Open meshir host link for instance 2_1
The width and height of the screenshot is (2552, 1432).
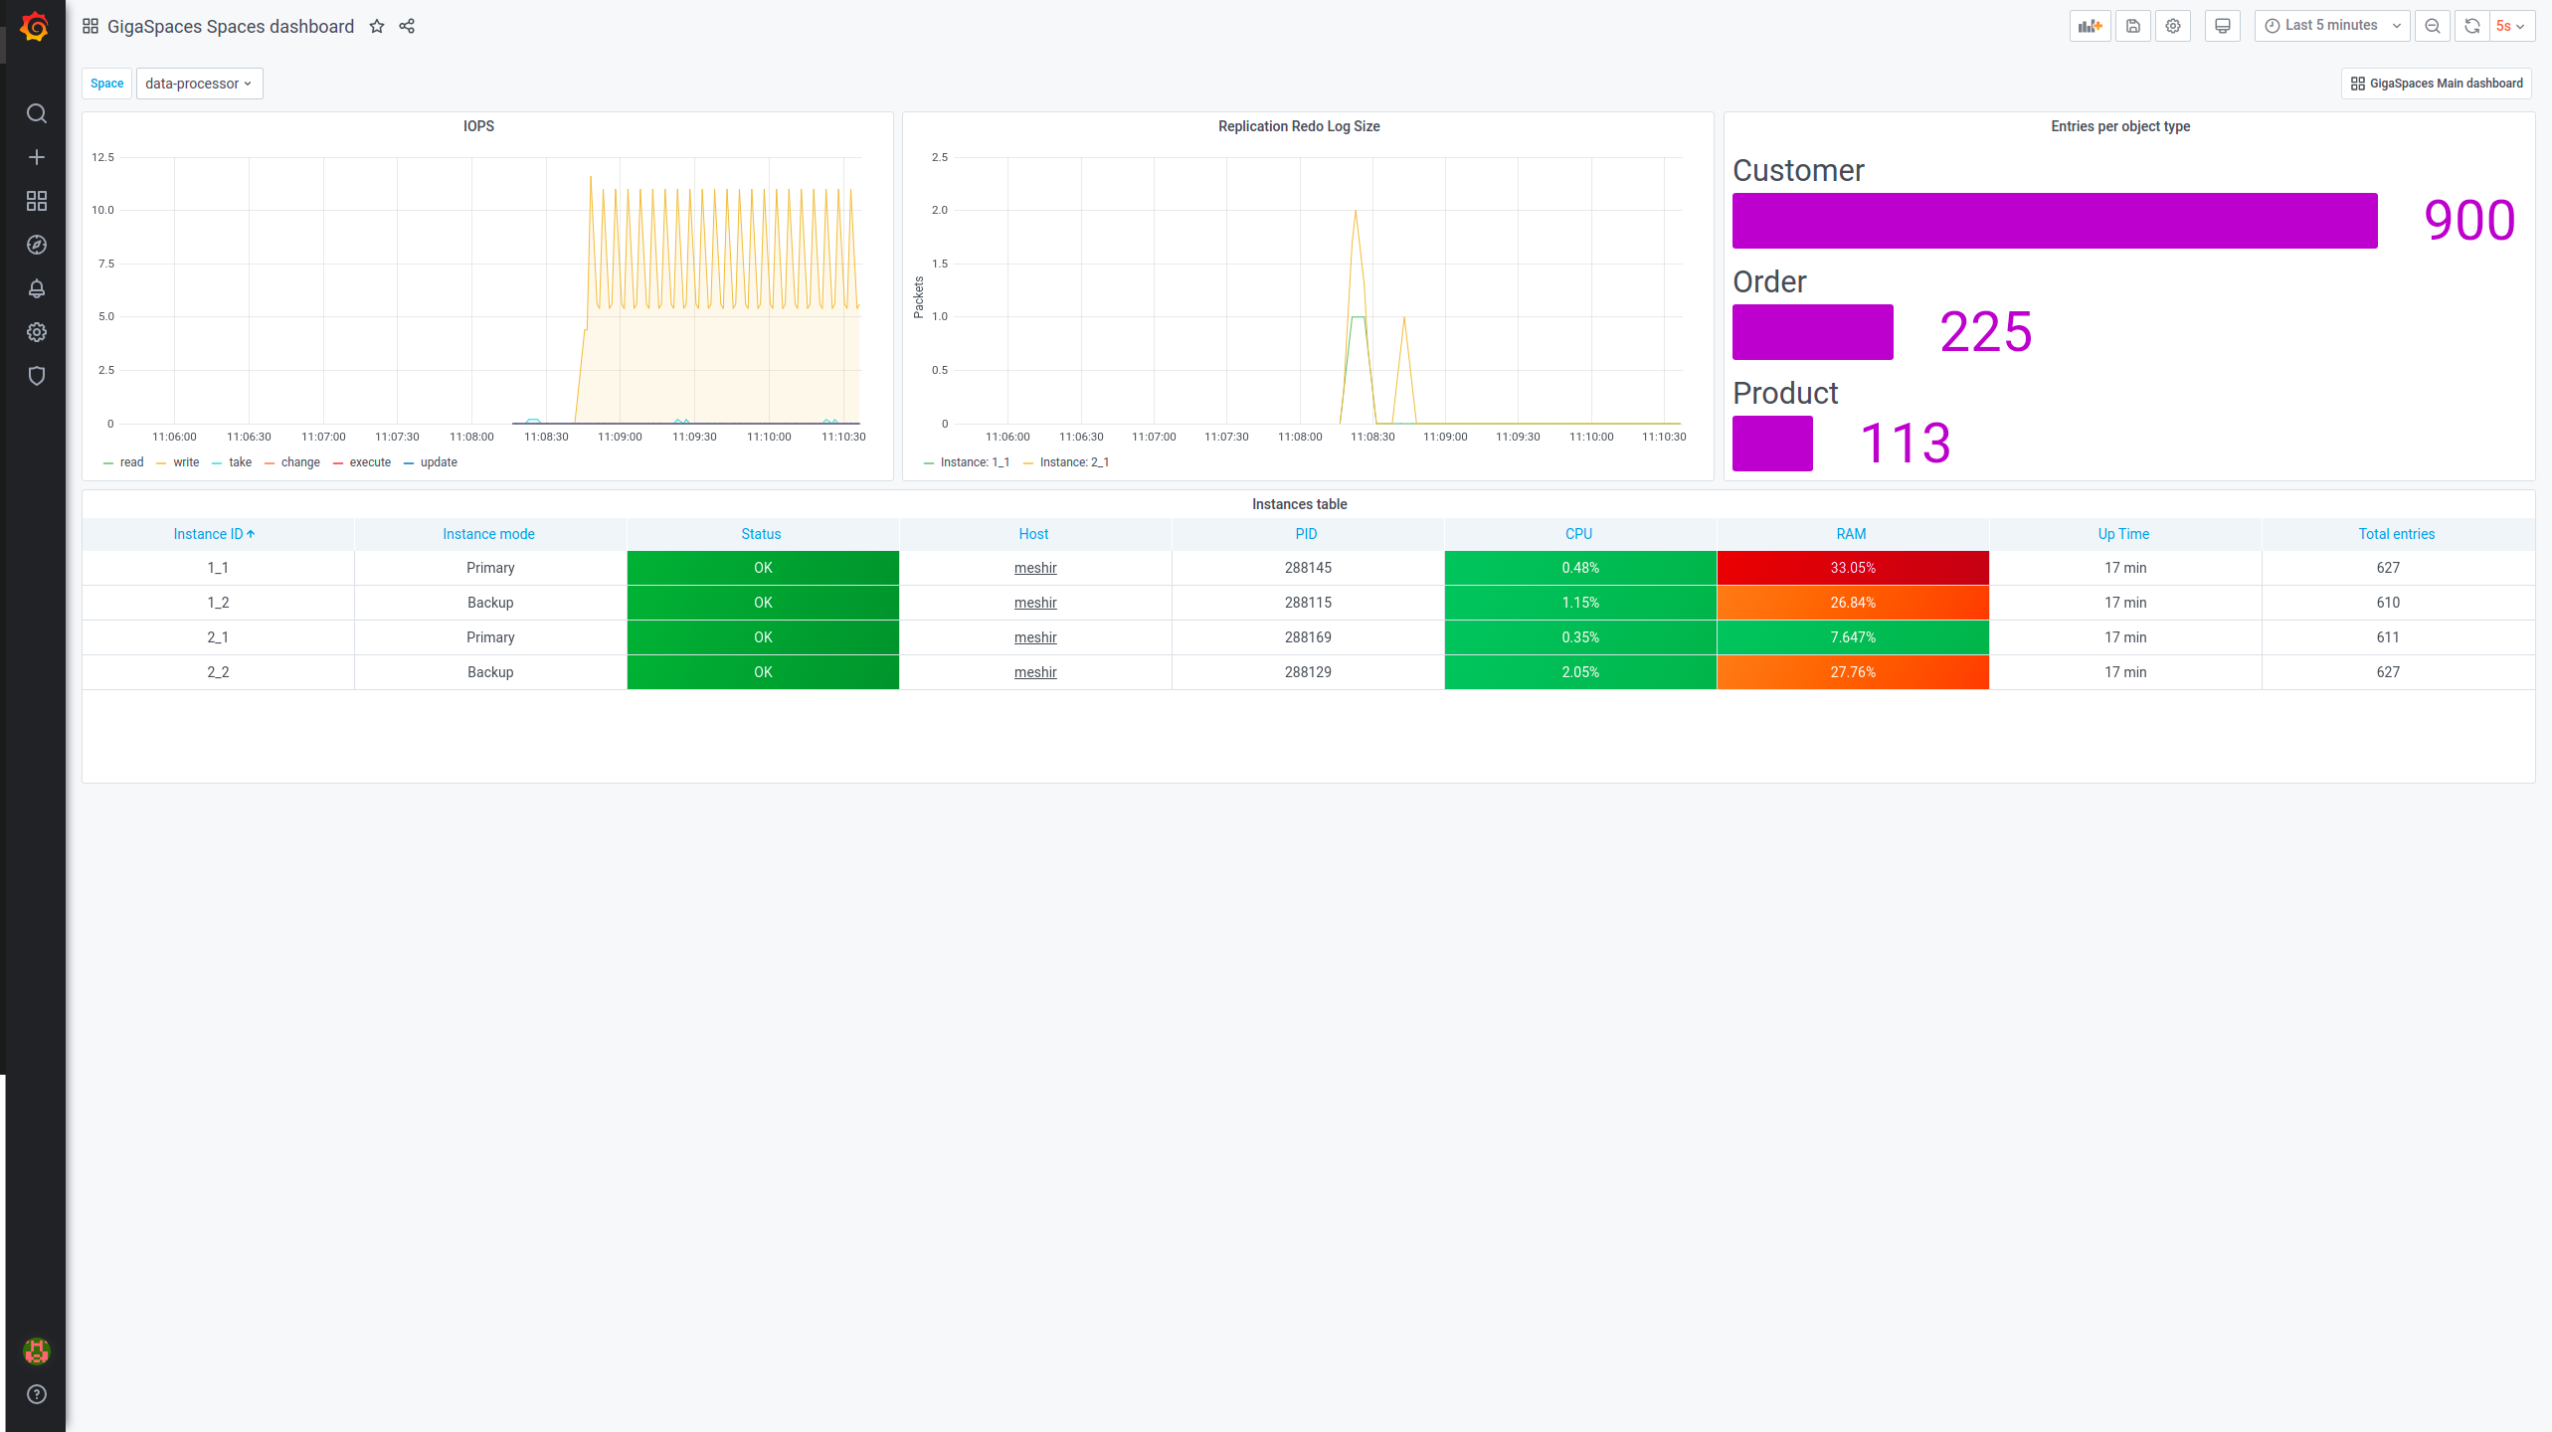(1035, 637)
